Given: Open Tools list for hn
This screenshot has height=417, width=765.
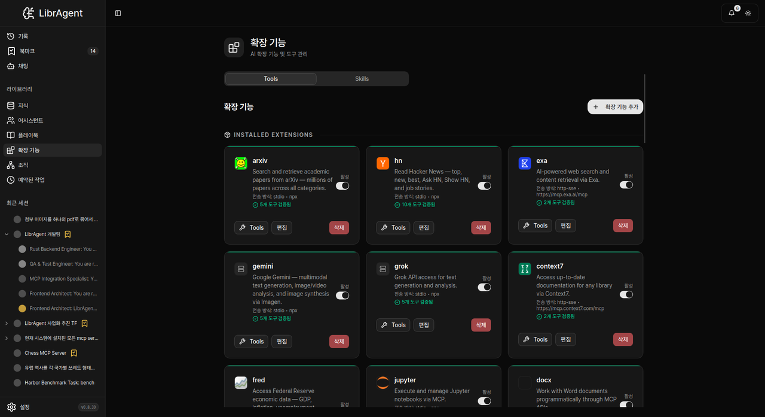Looking at the screenshot, I should pos(393,227).
